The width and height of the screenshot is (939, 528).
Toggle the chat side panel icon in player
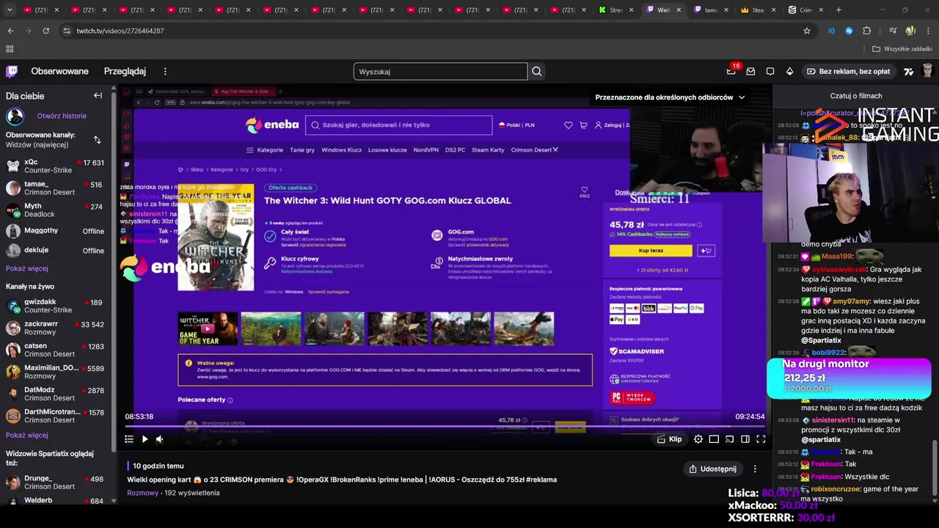[745, 439]
